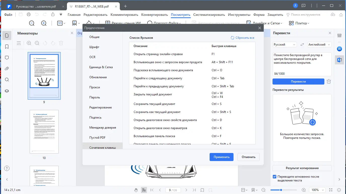Zoom out using the ribbon magnifier icon
This screenshot has height=194, width=346.
click(x=32, y=23)
